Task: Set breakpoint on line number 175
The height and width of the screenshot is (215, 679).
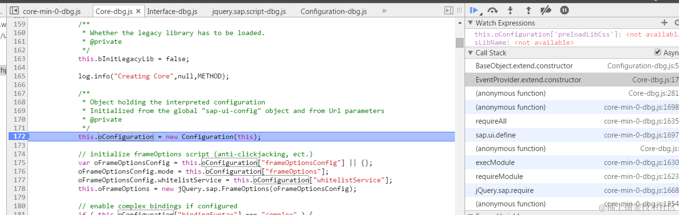Action: tap(19, 163)
